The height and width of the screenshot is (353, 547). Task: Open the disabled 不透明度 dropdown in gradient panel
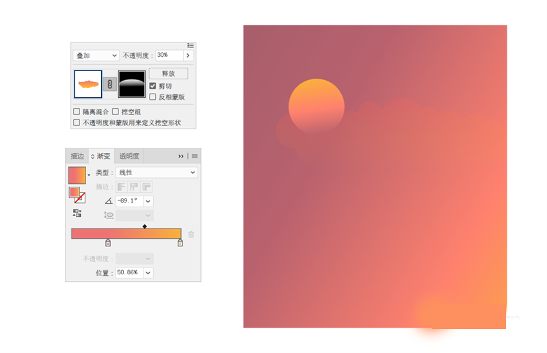(135, 259)
